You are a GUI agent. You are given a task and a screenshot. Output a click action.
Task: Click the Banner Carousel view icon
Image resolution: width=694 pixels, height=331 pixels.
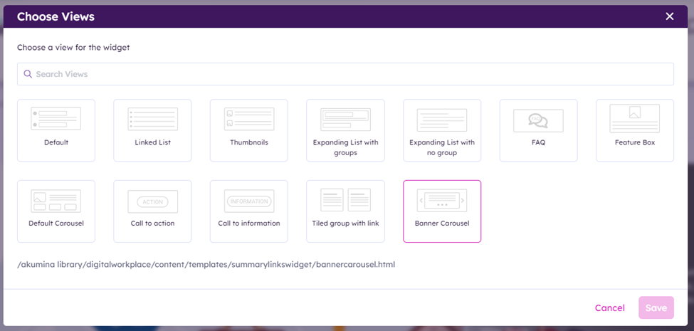(x=442, y=201)
